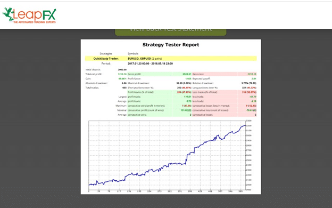The width and height of the screenshot is (332, 208).
Task: Open the Strategy Tester Report image
Action: click(171, 117)
